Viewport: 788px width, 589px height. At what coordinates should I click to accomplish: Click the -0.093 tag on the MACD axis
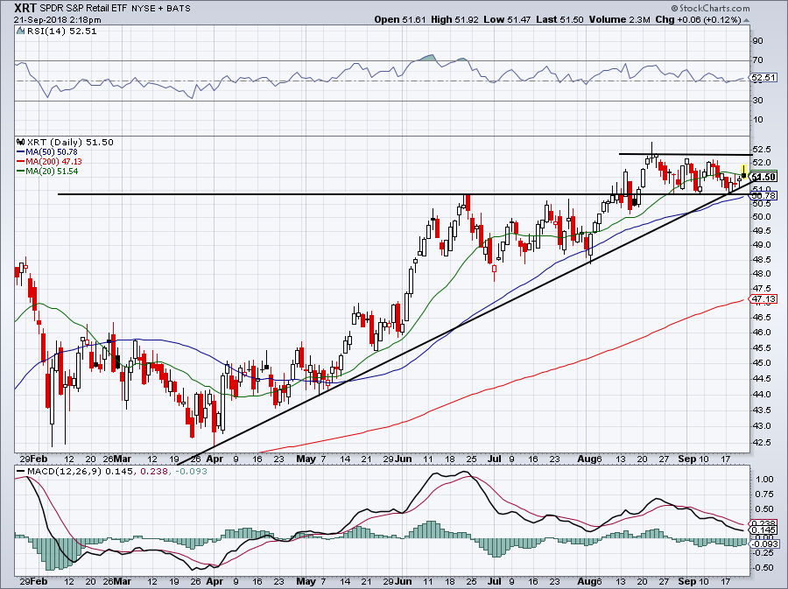pyautogui.click(x=765, y=543)
